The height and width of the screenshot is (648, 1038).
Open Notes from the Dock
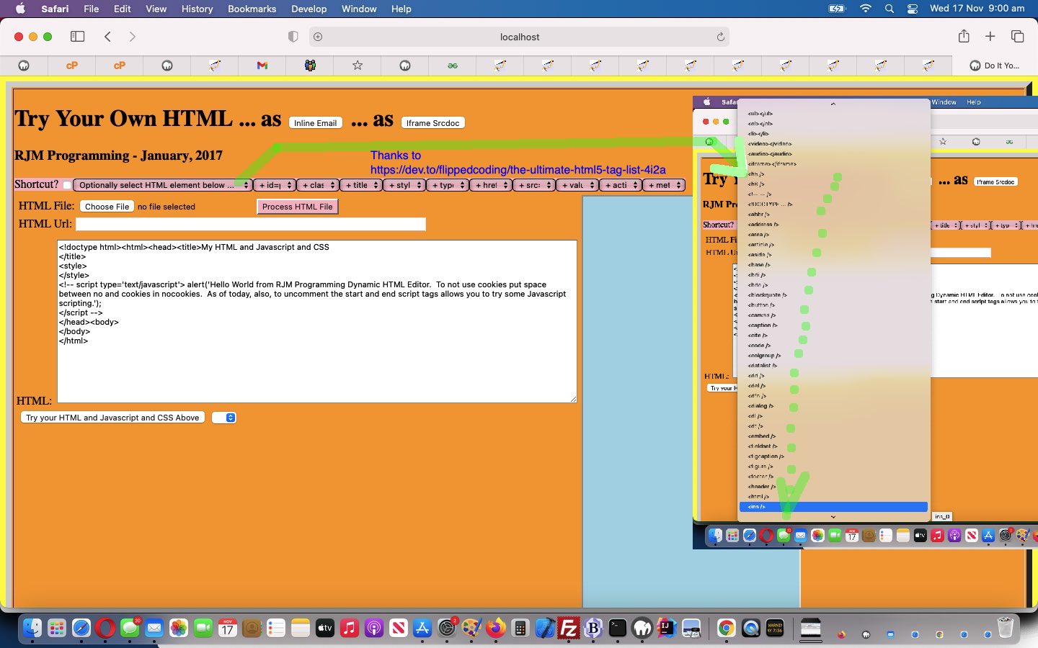301,629
